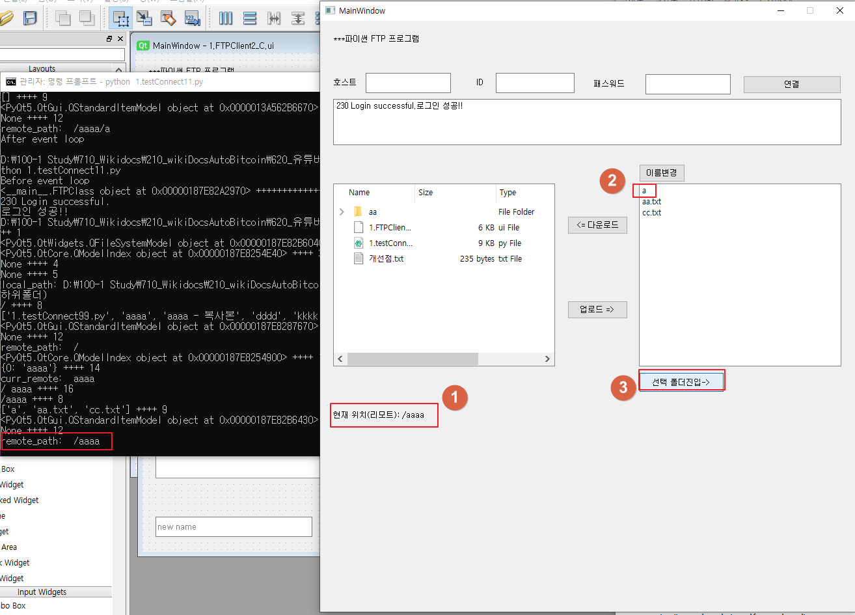Click the command prompt title bar text

coord(111,82)
